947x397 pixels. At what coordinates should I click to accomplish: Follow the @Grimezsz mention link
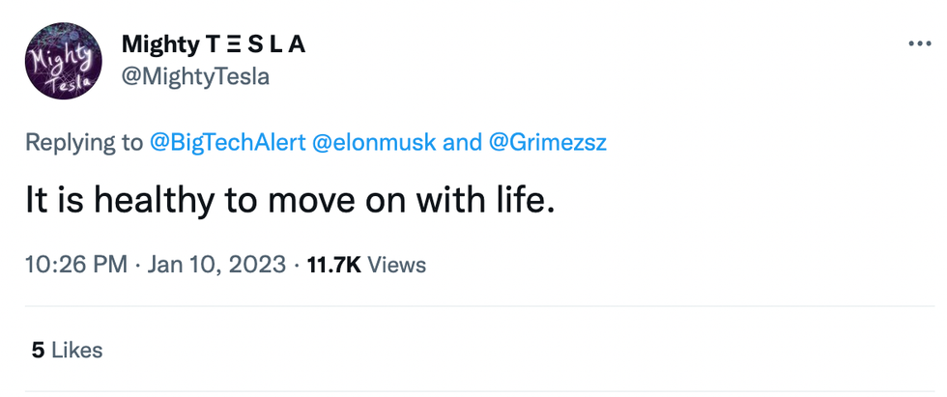pos(547,143)
